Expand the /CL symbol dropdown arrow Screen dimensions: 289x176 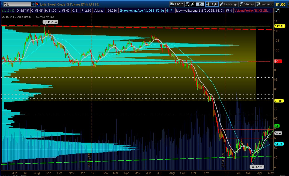coord(33,4)
